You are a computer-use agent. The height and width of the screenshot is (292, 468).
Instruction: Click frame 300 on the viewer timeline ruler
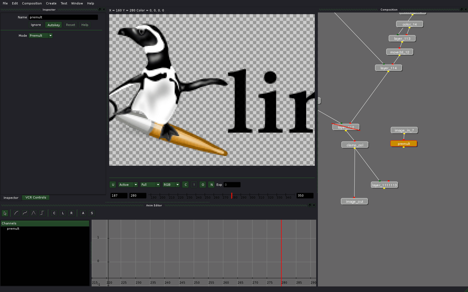[x=252, y=197]
